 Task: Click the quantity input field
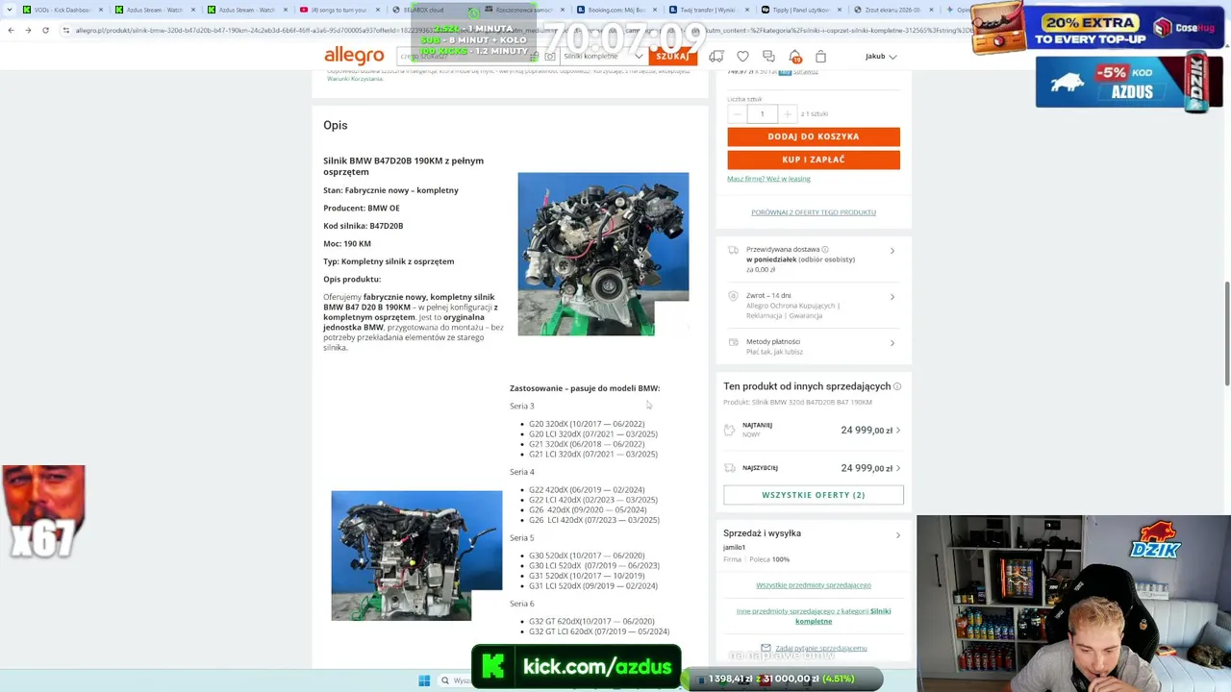[x=762, y=113]
